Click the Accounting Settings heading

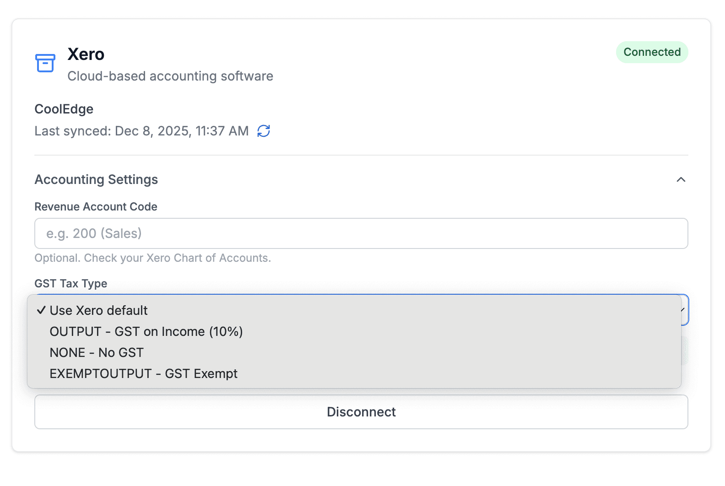[96, 179]
